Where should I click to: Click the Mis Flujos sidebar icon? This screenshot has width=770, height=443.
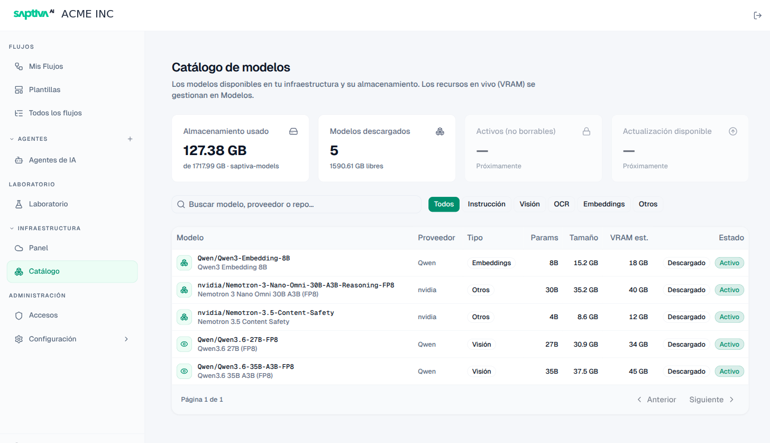(19, 67)
